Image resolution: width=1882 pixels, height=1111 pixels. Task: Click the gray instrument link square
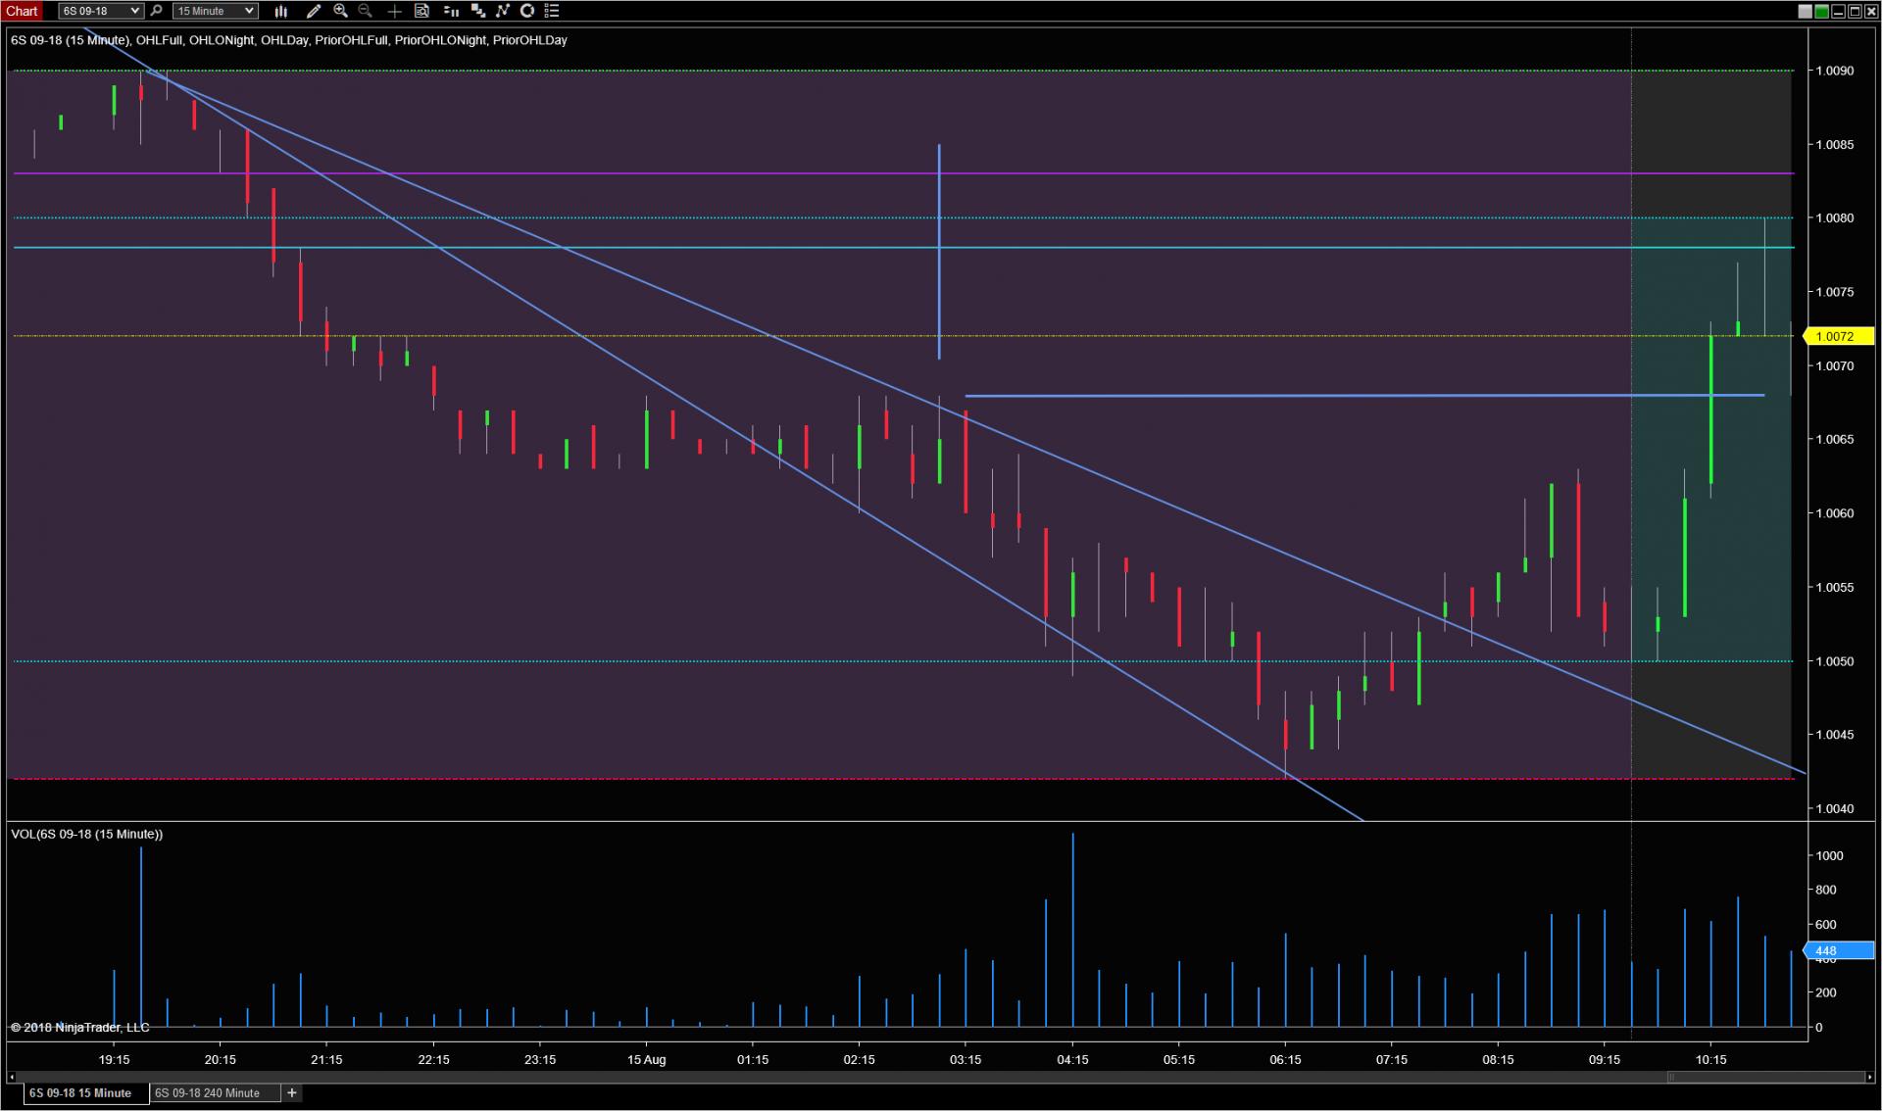pos(1806,11)
